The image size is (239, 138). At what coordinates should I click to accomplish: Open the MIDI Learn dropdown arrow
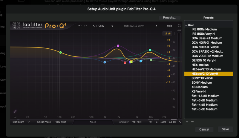tap(28, 122)
